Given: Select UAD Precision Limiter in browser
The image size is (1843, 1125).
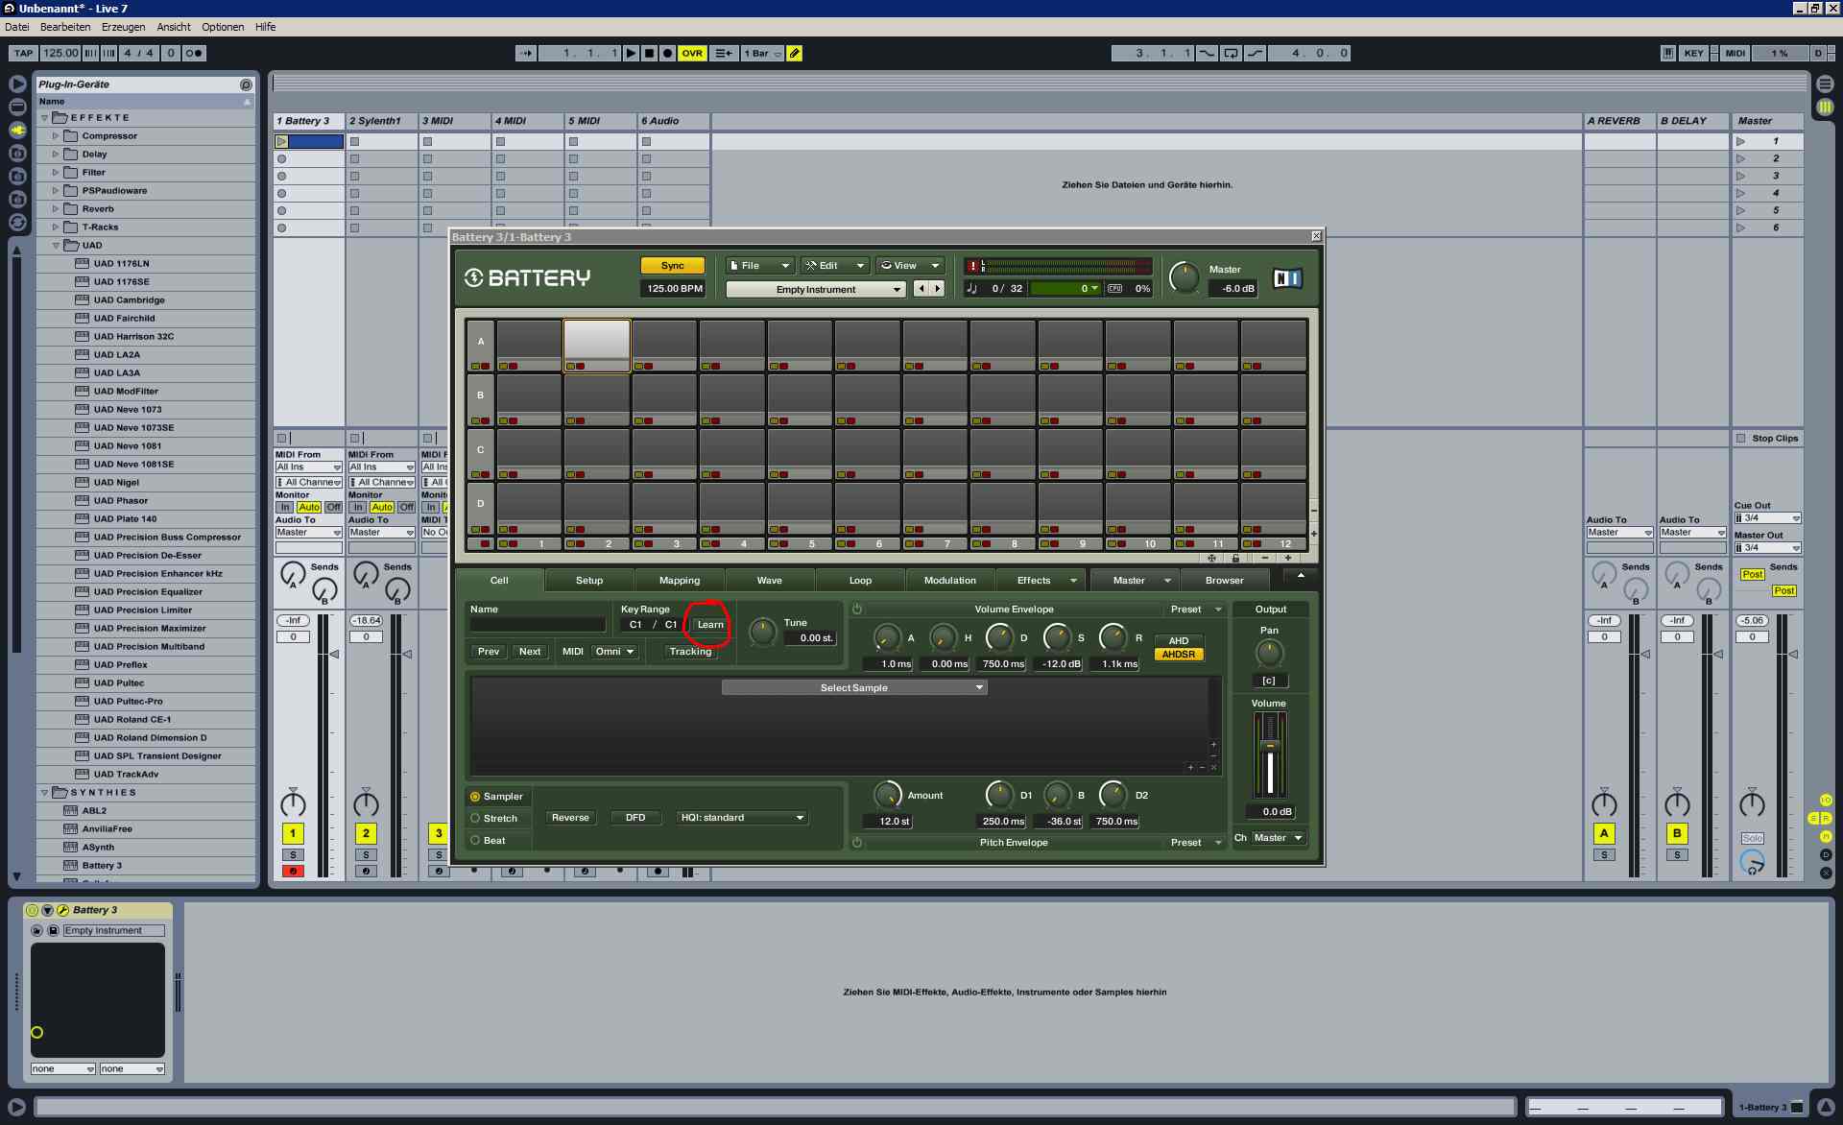Looking at the screenshot, I should pyautogui.click(x=142, y=610).
